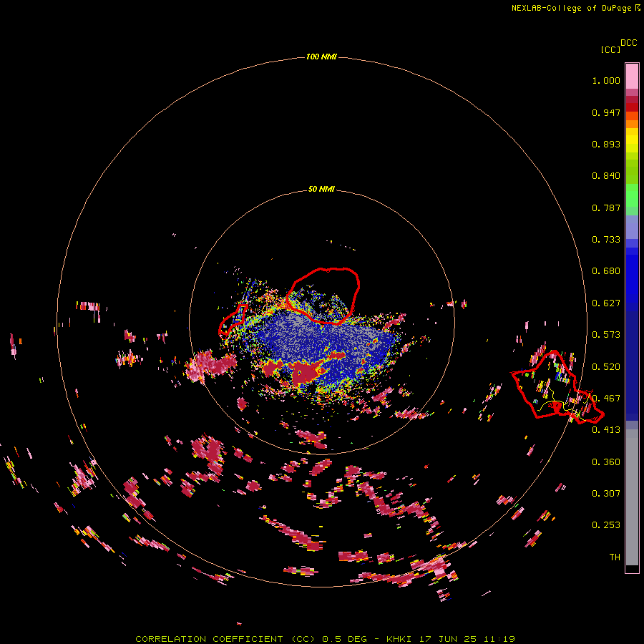The image size is (644, 644).
Task: Click the small red-outlined island west of center
Action: pyautogui.click(x=233, y=319)
